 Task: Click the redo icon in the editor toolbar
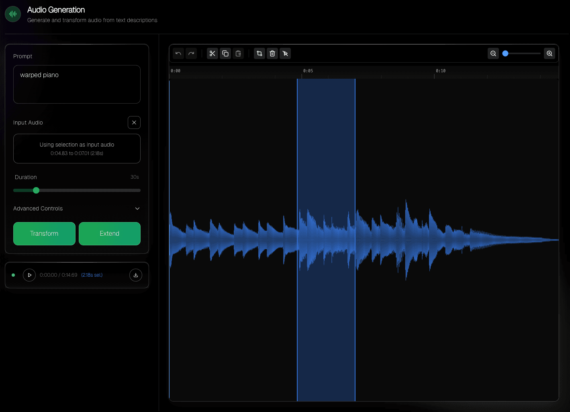pyautogui.click(x=191, y=53)
